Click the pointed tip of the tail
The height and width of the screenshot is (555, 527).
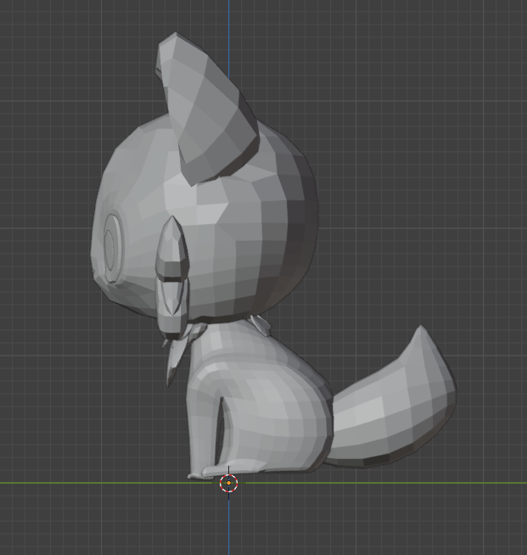click(422, 329)
